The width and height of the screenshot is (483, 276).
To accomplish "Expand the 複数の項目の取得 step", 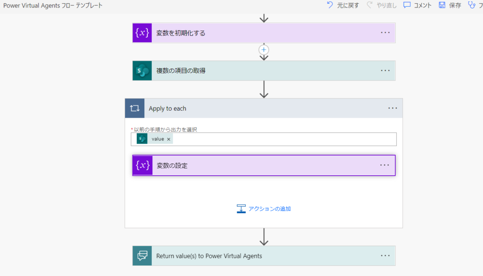I will point(264,71).
